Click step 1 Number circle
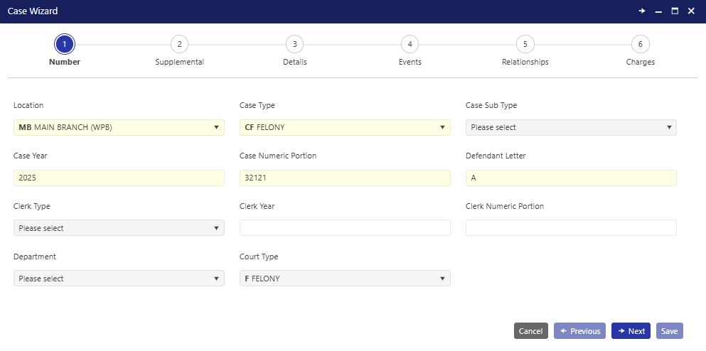706x351 pixels. coord(64,44)
